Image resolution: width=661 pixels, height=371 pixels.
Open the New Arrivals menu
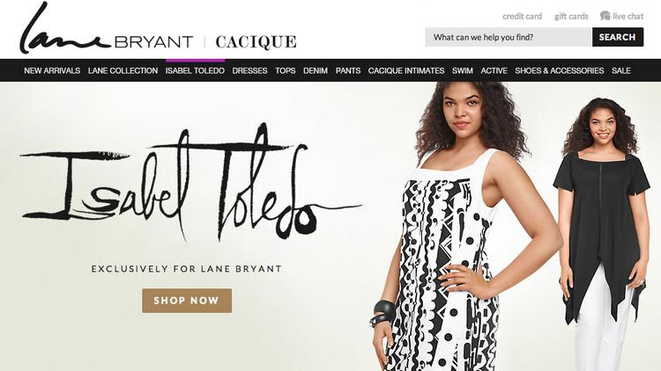(52, 70)
